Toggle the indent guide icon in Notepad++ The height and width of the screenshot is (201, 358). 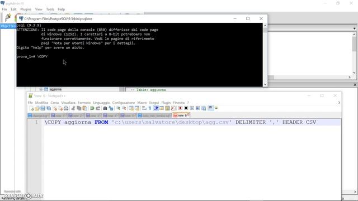click(x=156, y=108)
